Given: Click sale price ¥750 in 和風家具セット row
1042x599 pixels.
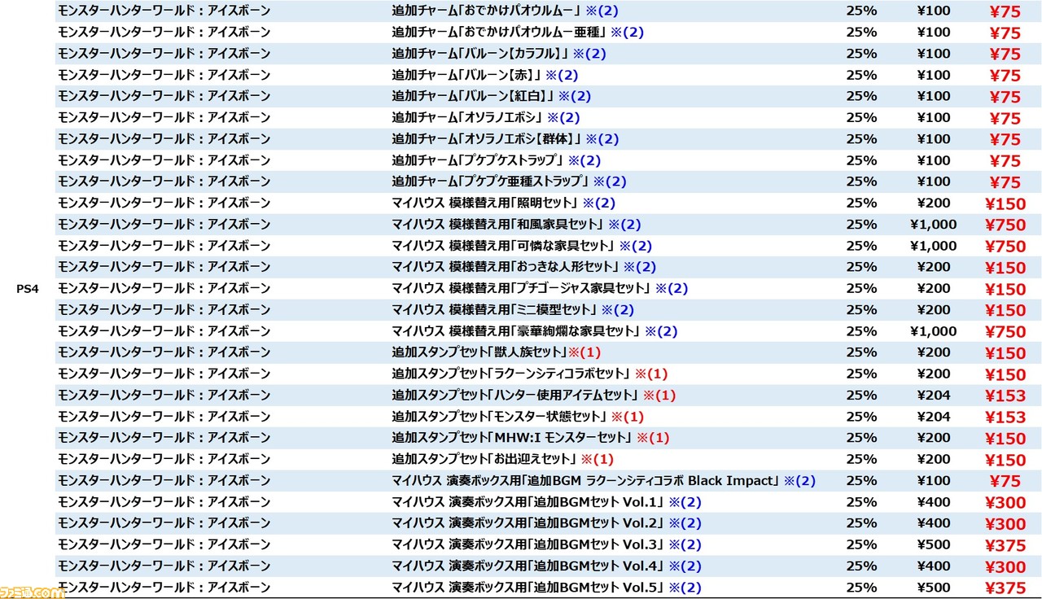Looking at the screenshot, I should 1005,225.
